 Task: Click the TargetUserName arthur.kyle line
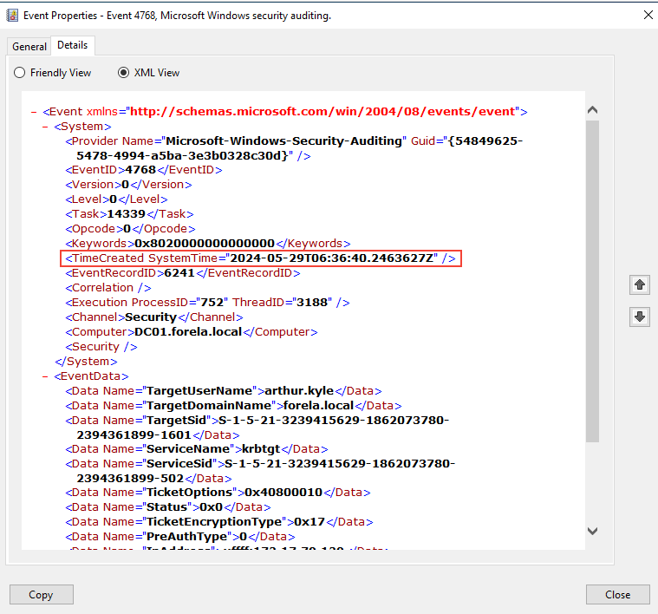224,391
